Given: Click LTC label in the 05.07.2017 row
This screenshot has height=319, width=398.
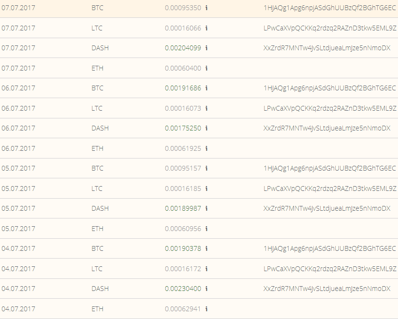Looking at the screenshot, I should [x=97, y=188].
